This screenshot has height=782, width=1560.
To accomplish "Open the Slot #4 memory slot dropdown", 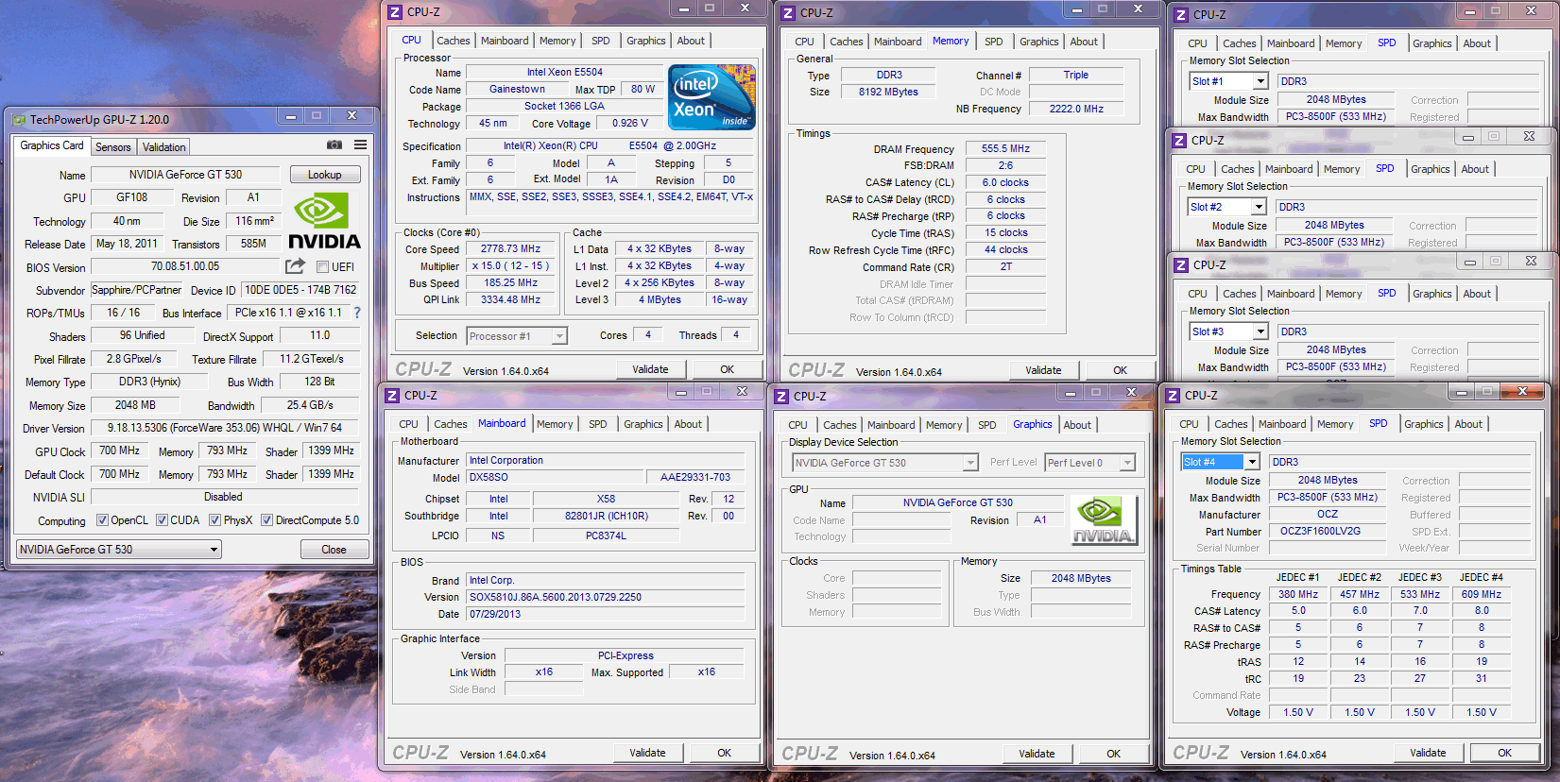I will click(x=1221, y=462).
